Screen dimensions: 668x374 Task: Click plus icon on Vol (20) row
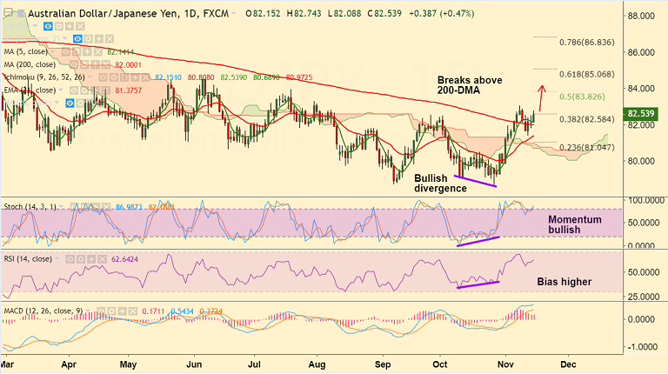click(x=70, y=26)
